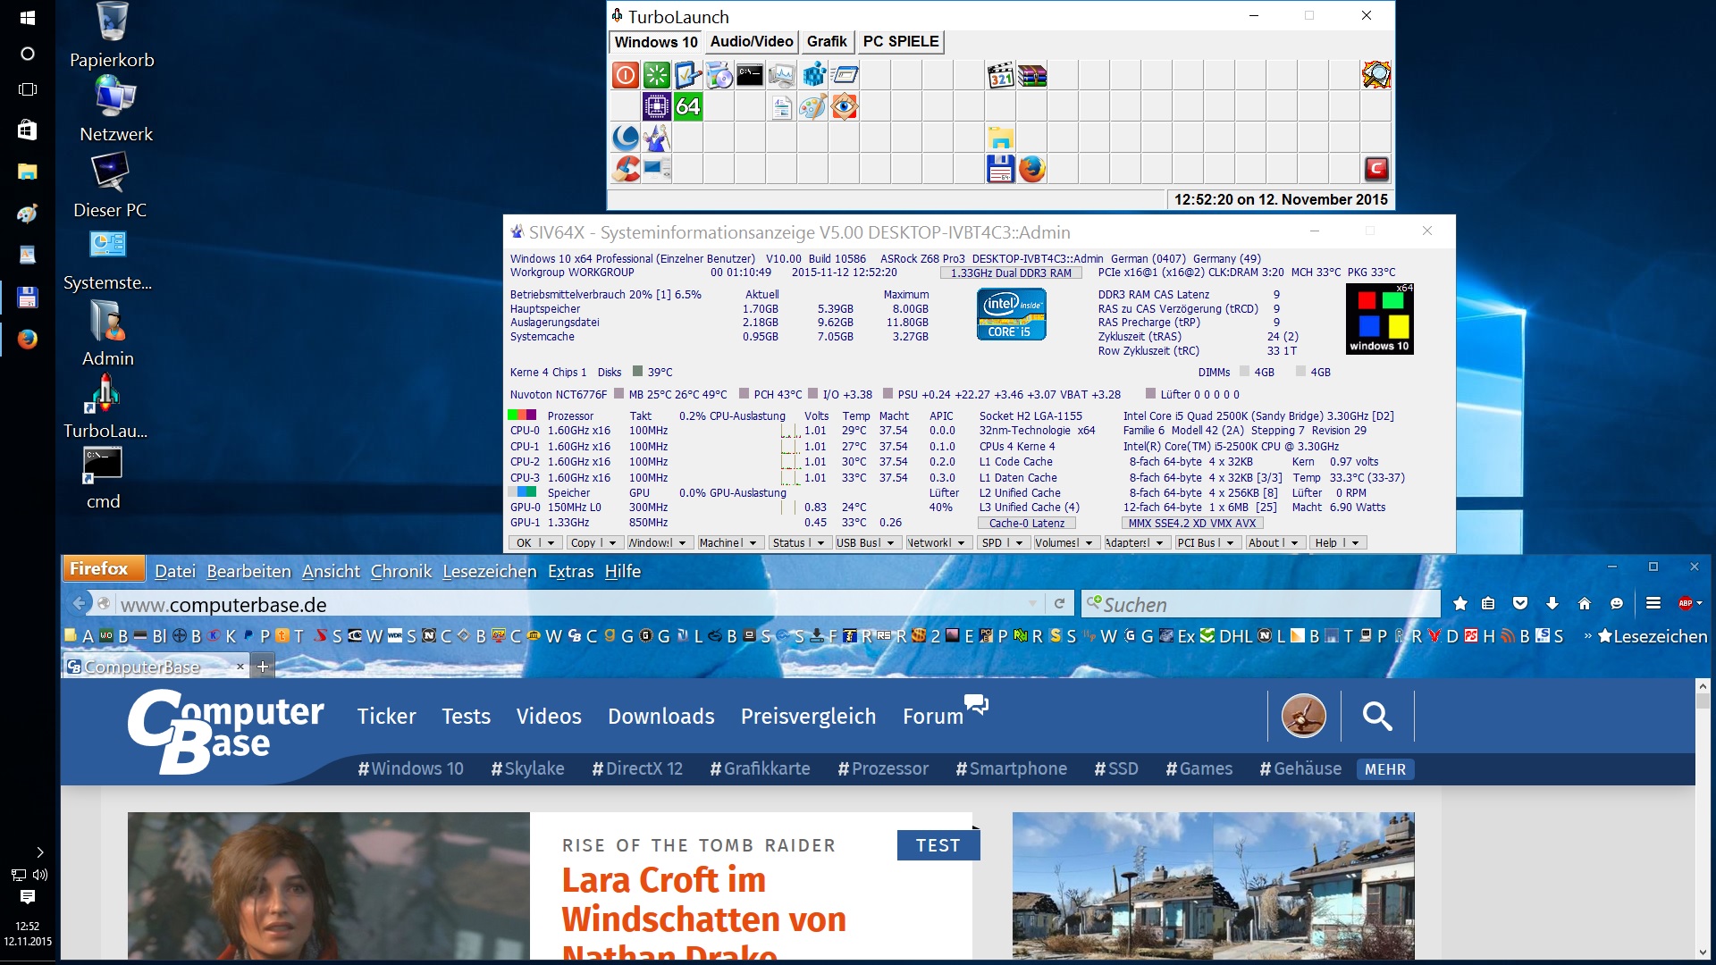The height and width of the screenshot is (965, 1716).
Task: Open the Preisvergleich link on ComputerBase
Action: [808, 717]
